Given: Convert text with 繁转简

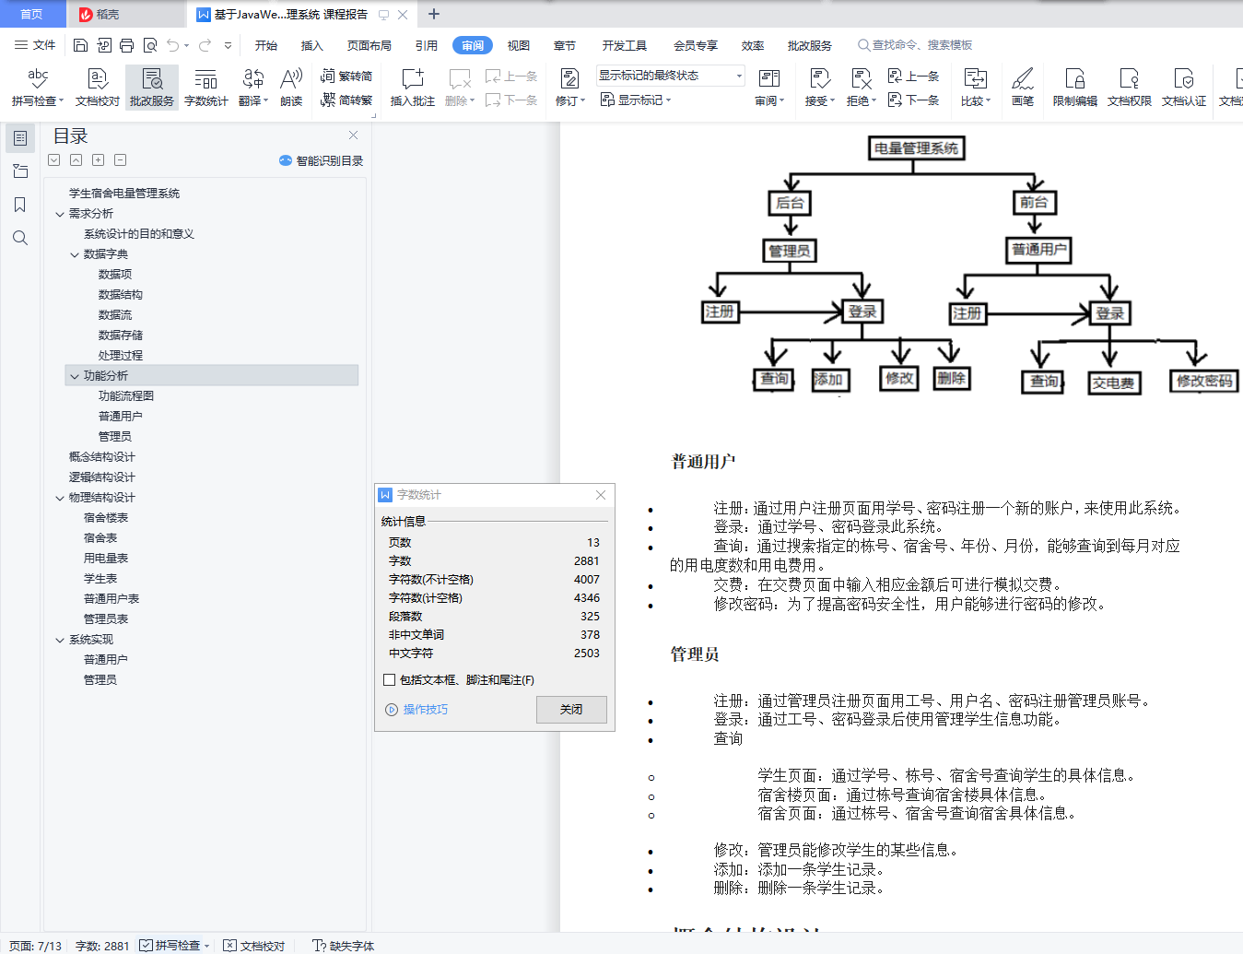Looking at the screenshot, I should [x=346, y=77].
